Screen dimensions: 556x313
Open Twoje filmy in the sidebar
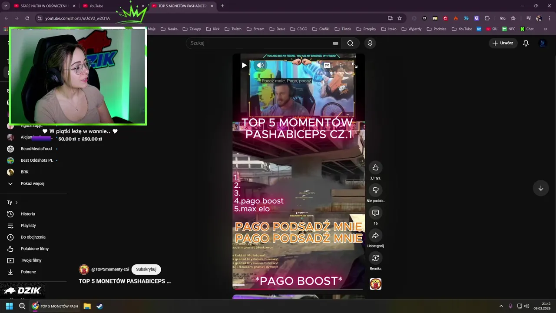coord(31,260)
